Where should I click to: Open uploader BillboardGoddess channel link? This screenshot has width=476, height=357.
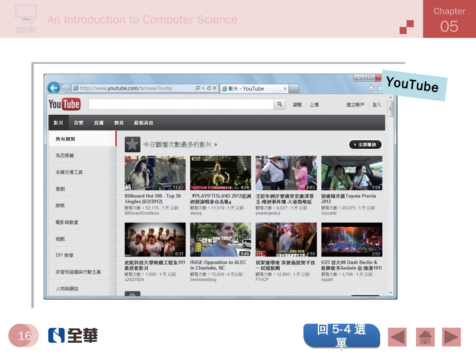tap(142, 213)
